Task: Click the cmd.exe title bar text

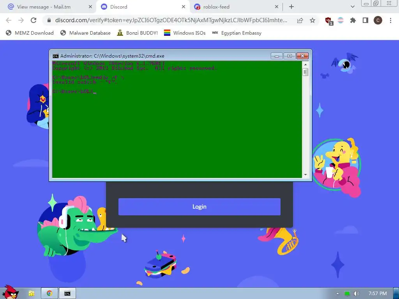Action: (112, 56)
